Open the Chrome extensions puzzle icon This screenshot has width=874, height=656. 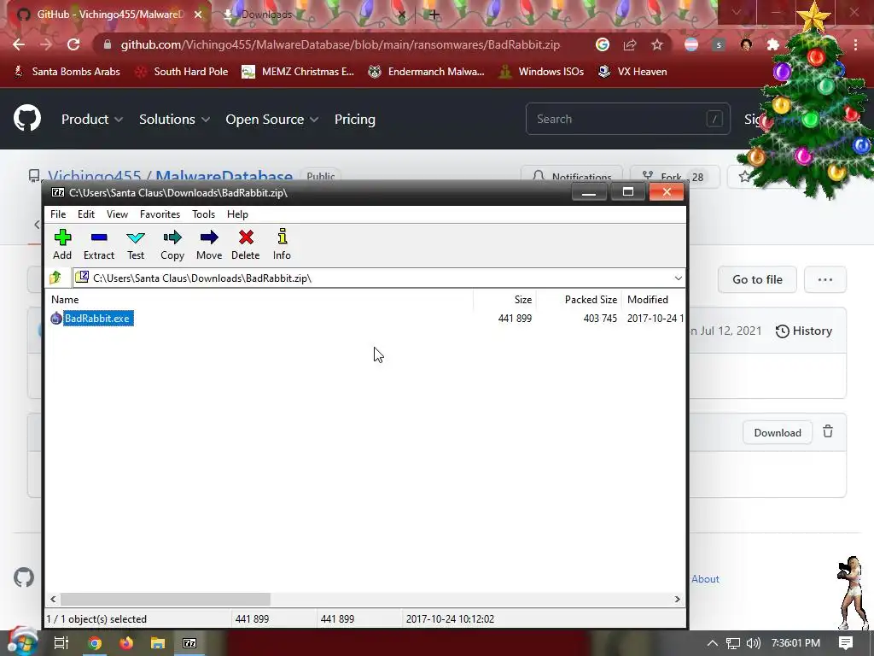coord(773,44)
